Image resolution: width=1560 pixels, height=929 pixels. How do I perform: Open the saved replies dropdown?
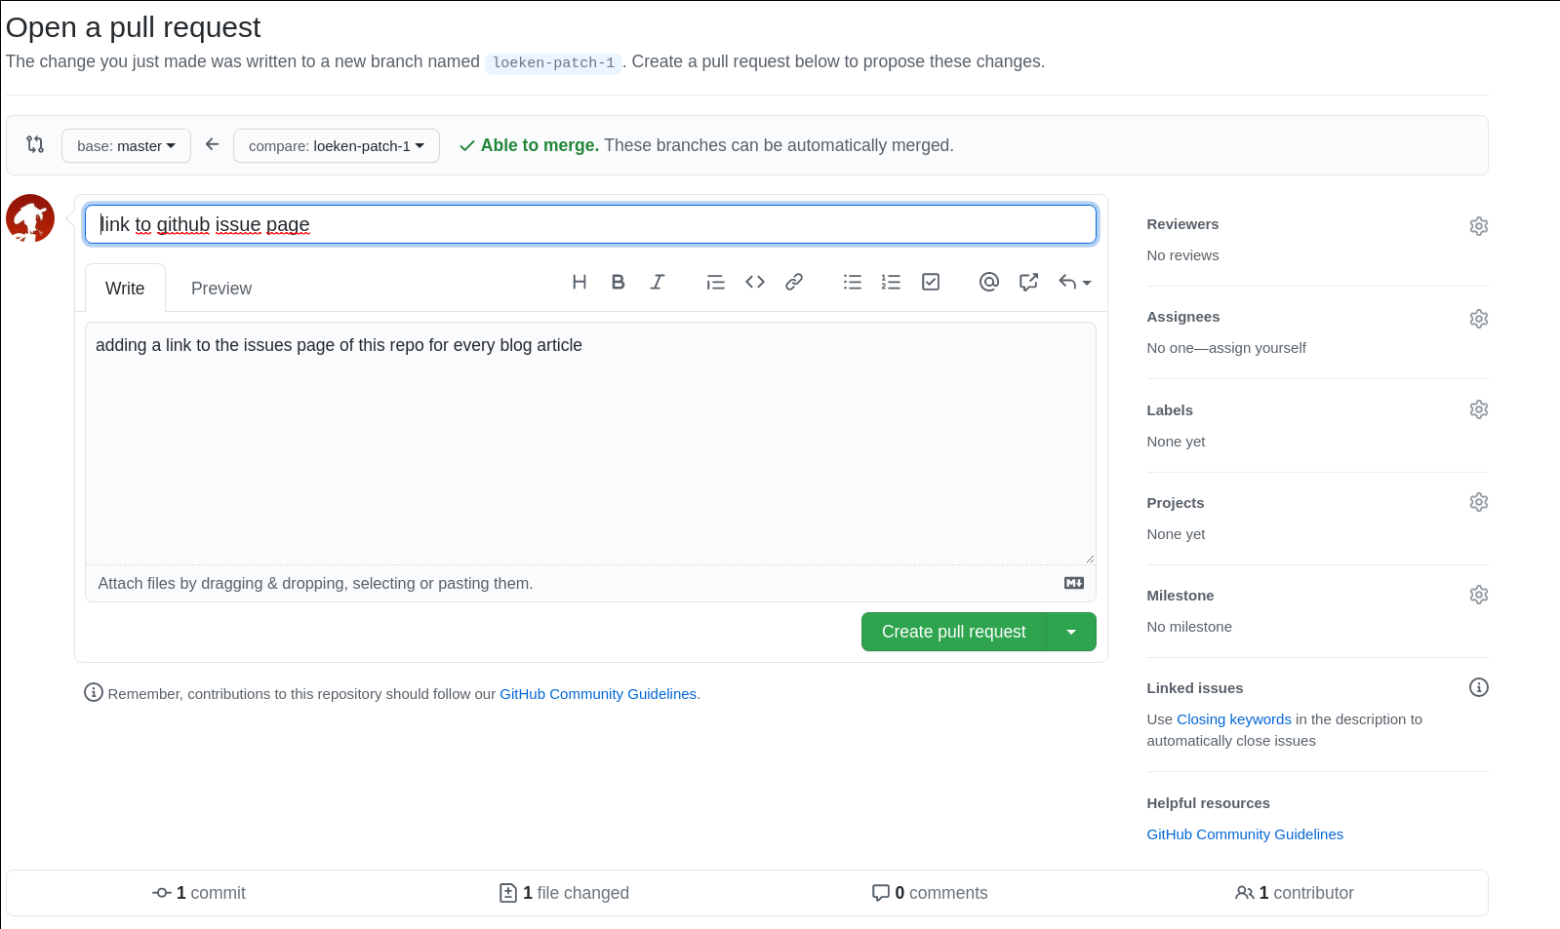click(x=1075, y=282)
